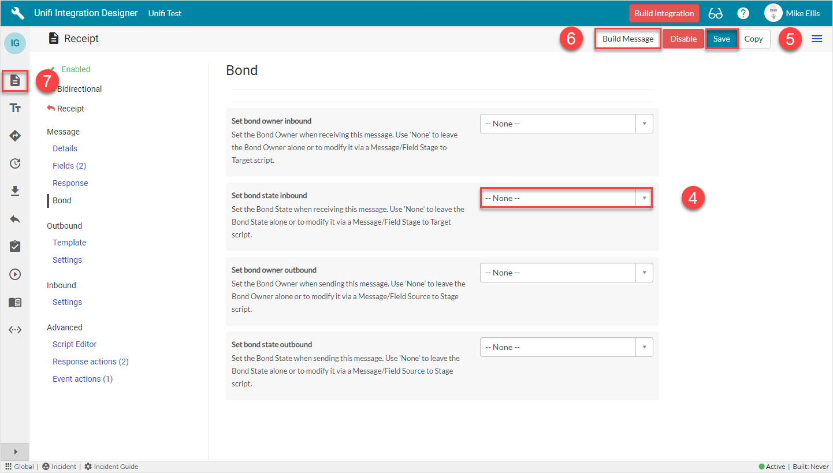The image size is (833, 473).
Task: Click the wrench logo in the top bar
Action: coord(17,13)
